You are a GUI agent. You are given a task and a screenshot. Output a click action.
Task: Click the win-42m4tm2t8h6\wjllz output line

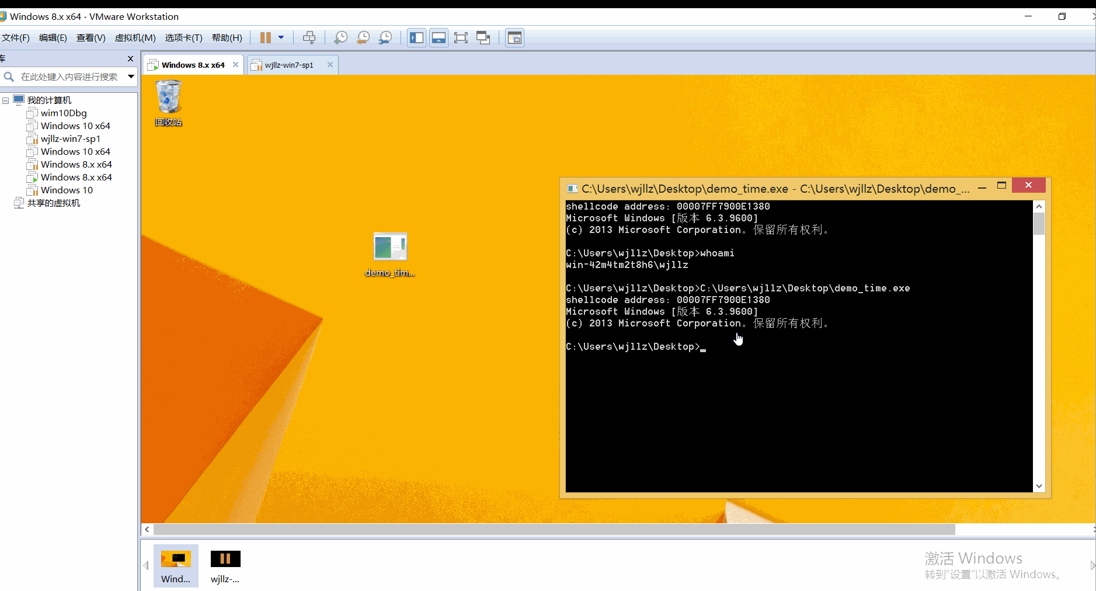(x=627, y=265)
